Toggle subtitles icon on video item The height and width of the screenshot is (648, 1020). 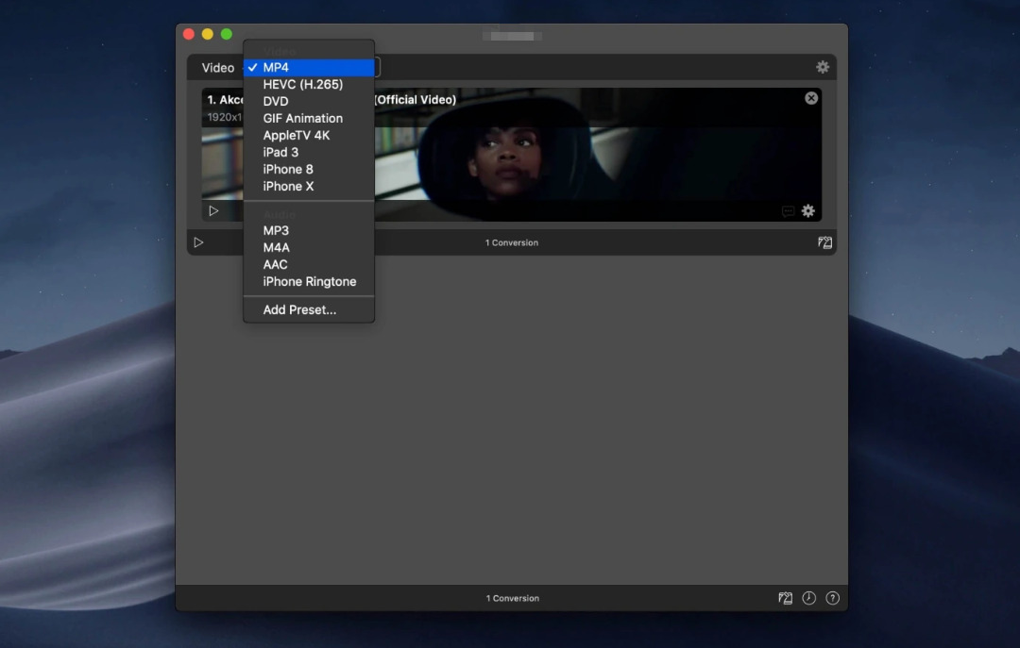click(x=788, y=211)
